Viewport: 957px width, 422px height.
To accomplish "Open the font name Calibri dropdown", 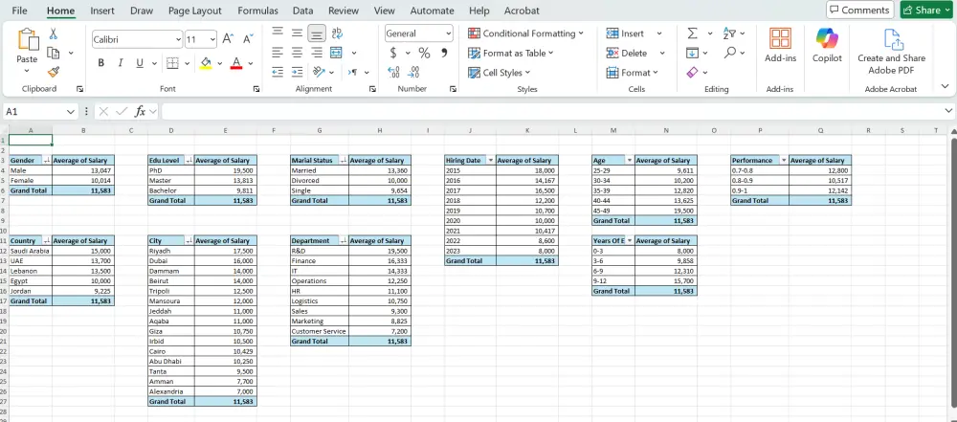I will point(178,39).
